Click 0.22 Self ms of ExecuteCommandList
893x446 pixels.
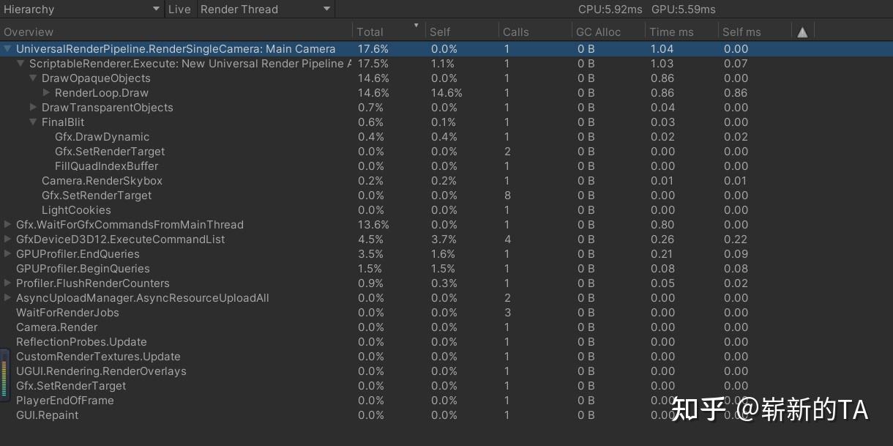736,239
